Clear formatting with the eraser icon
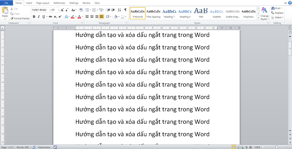Image resolution: width=292 pixels, height=149 pixels. [x=81, y=10]
